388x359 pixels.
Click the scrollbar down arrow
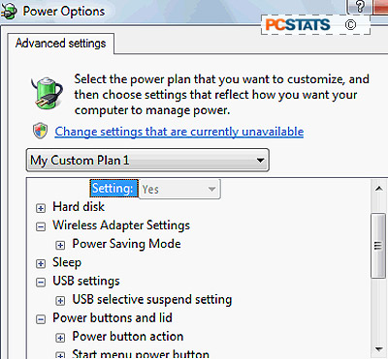point(378,349)
